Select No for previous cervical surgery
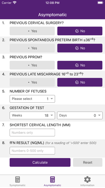 (x=80, y=31)
